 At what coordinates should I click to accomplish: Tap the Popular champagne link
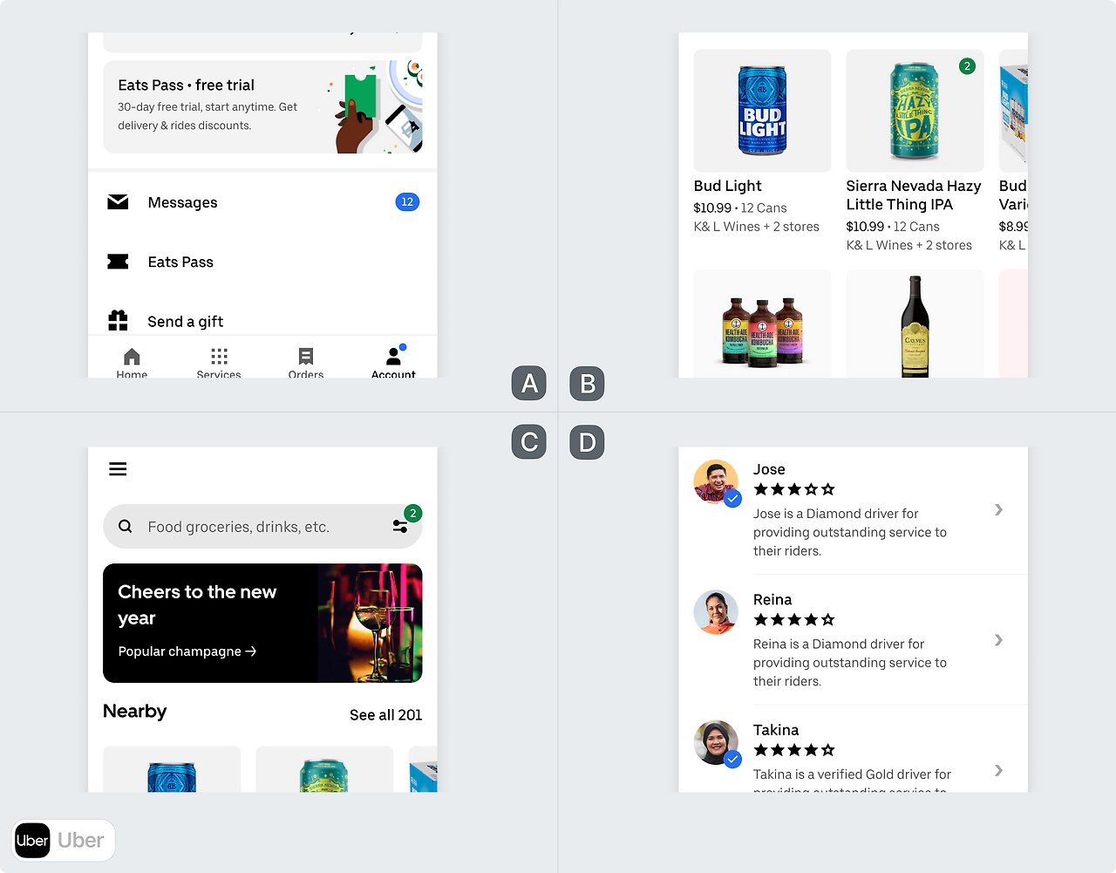(x=187, y=651)
